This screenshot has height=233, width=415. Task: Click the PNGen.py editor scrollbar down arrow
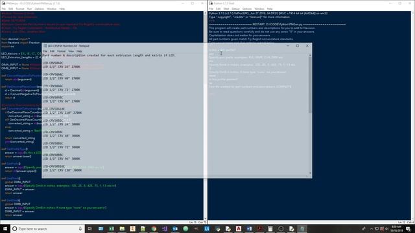tap(206, 219)
